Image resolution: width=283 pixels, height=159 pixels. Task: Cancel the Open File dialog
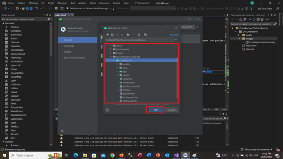click(x=171, y=110)
